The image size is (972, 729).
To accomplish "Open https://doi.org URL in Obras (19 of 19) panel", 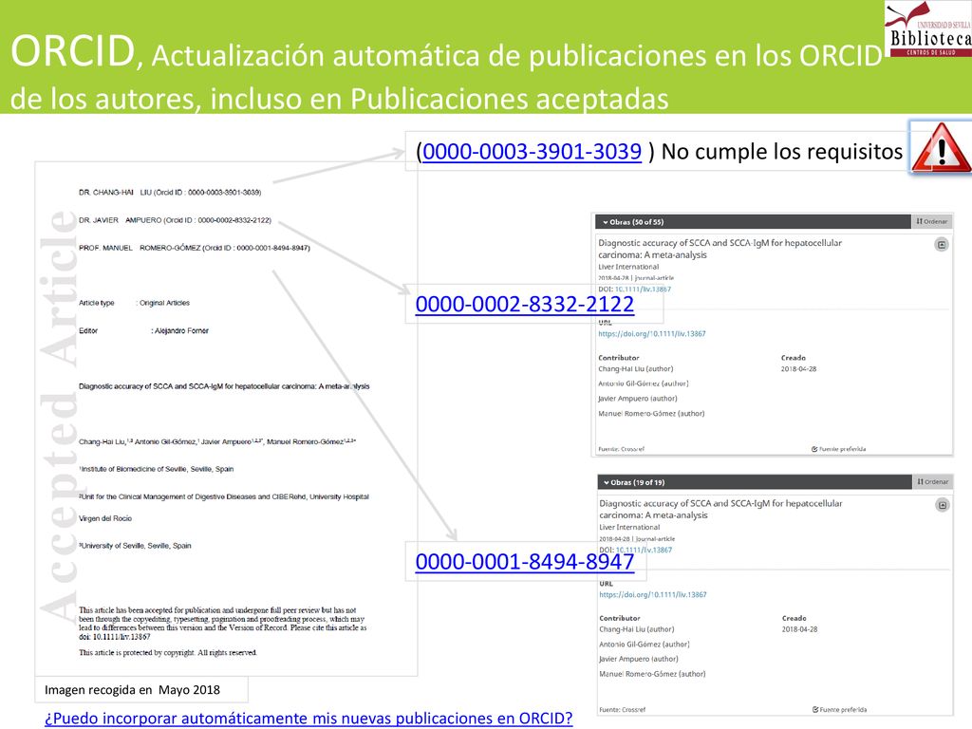I will [653, 594].
